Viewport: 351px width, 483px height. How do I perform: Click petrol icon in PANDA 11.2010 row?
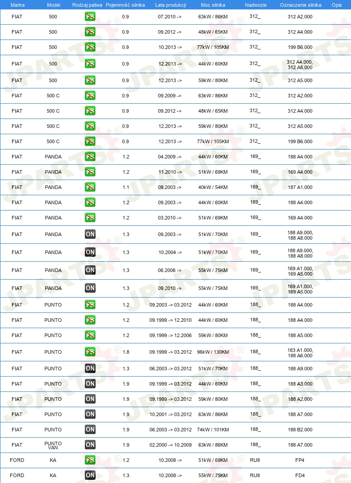[x=90, y=172]
